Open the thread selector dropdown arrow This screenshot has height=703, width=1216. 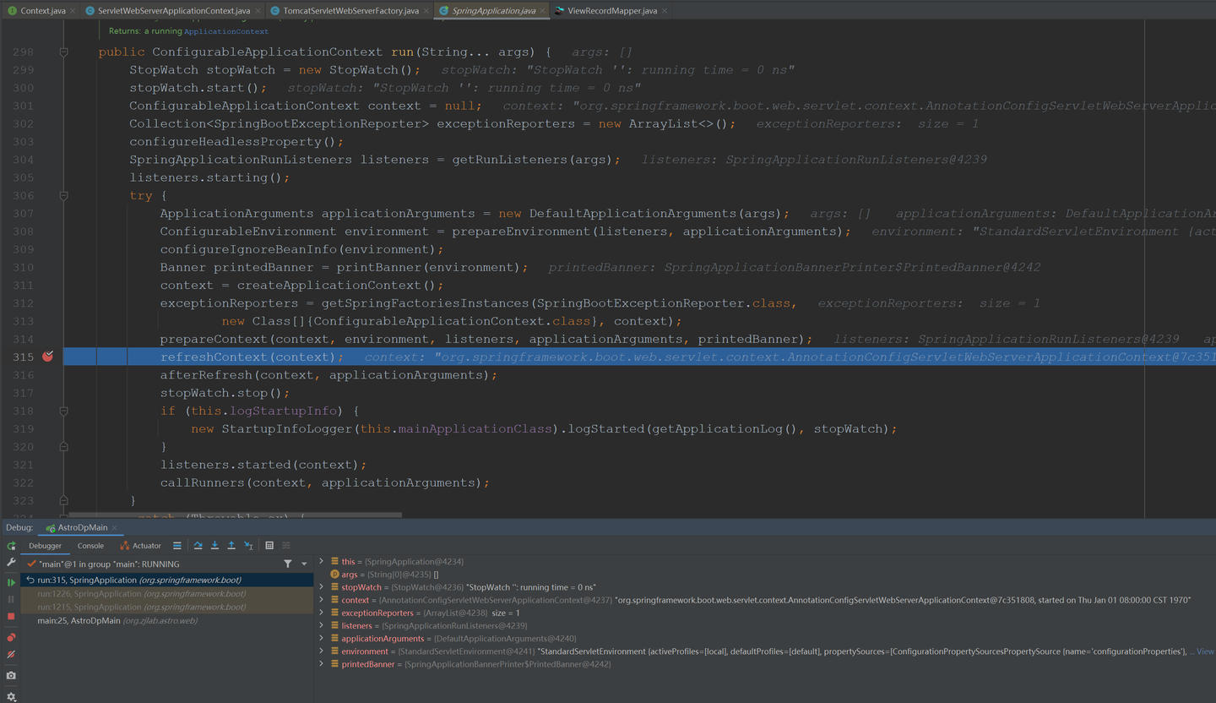pyautogui.click(x=304, y=564)
